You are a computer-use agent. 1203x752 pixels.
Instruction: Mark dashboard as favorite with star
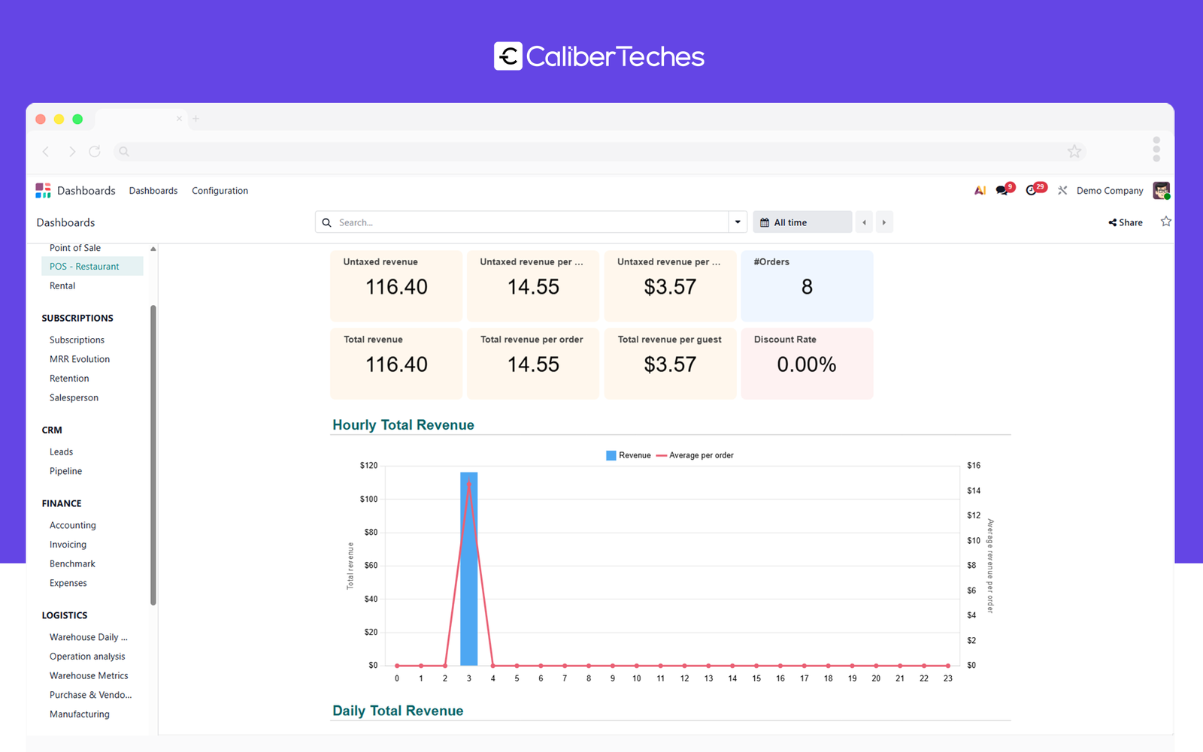coord(1165,222)
